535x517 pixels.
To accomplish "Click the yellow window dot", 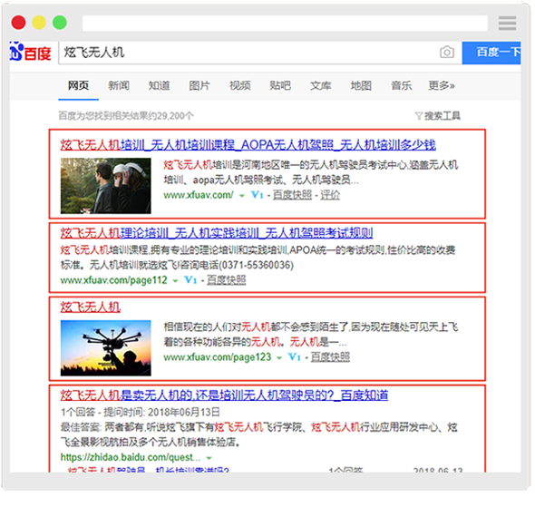I will (39, 23).
